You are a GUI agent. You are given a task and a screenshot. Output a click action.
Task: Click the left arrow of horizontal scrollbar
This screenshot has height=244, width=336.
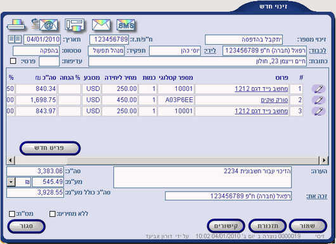pos(11,160)
